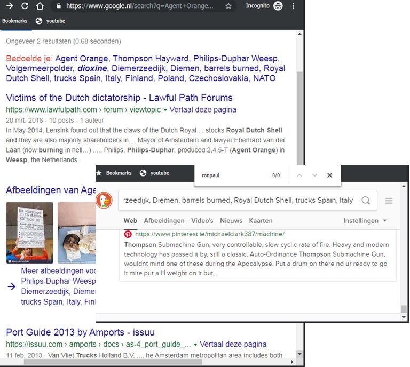Click horizontal scroll right arrow in Google window

click(292, 362)
